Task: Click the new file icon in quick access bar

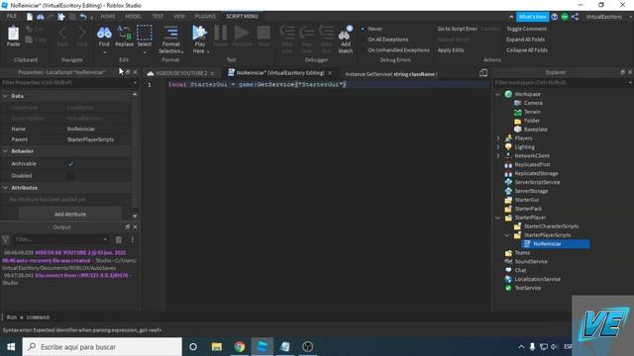Action: (x=30, y=17)
